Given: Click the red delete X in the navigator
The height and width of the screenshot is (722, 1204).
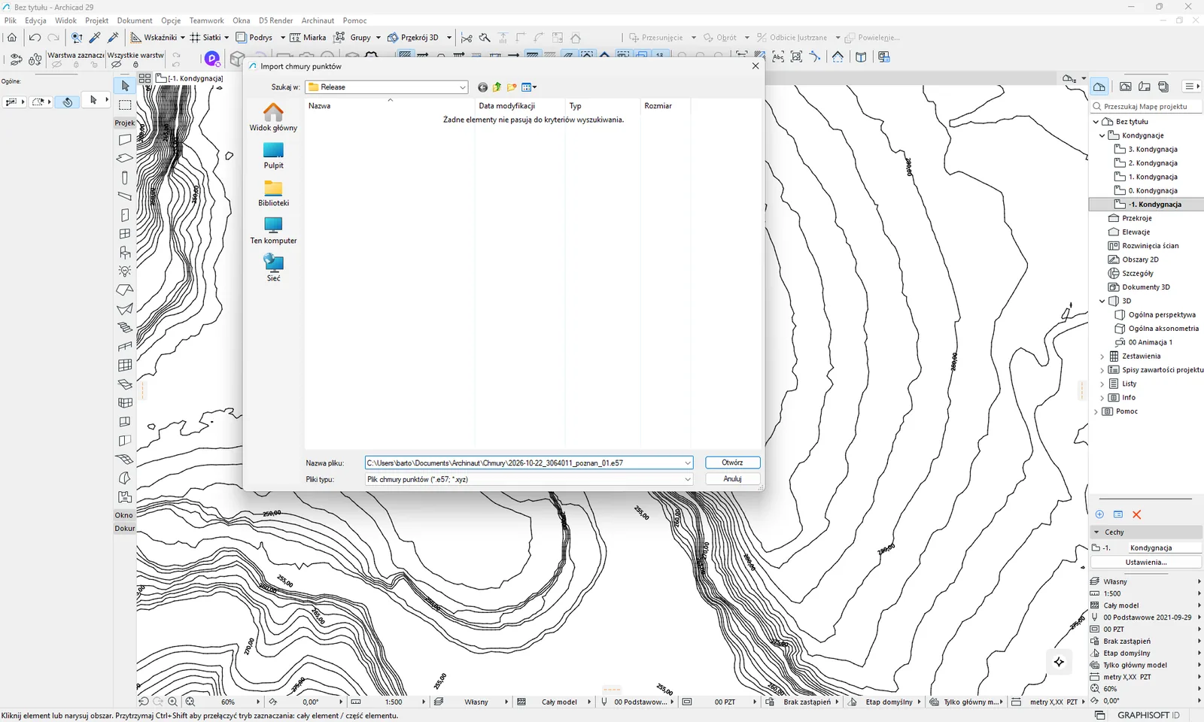Looking at the screenshot, I should [x=1137, y=514].
